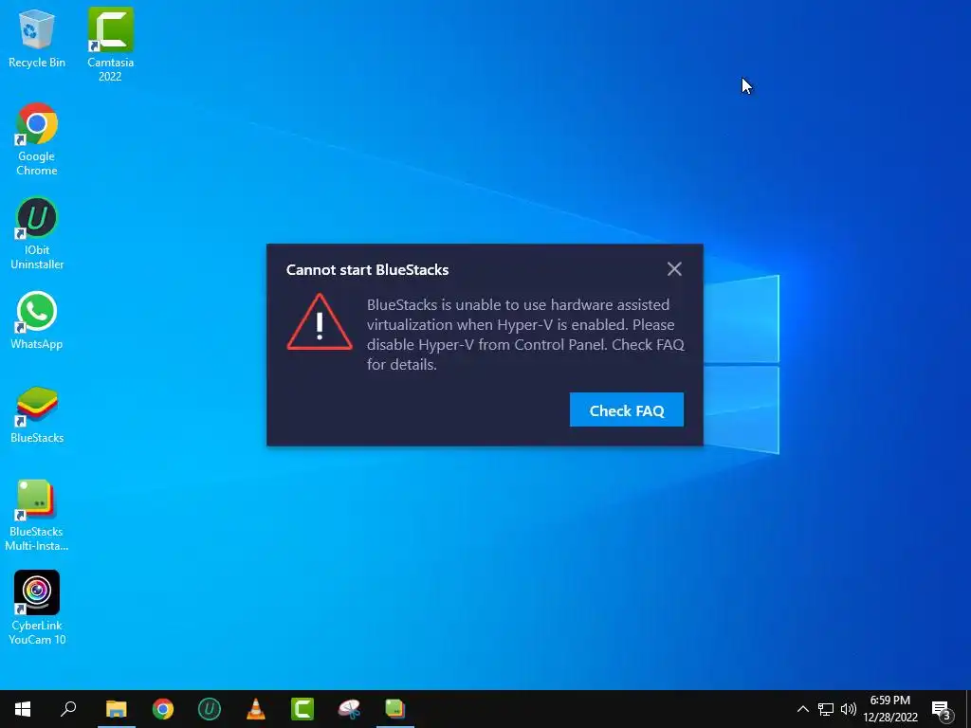Click the Hyper-V error message text
Screen dimensions: 971x728
[x=525, y=335]
